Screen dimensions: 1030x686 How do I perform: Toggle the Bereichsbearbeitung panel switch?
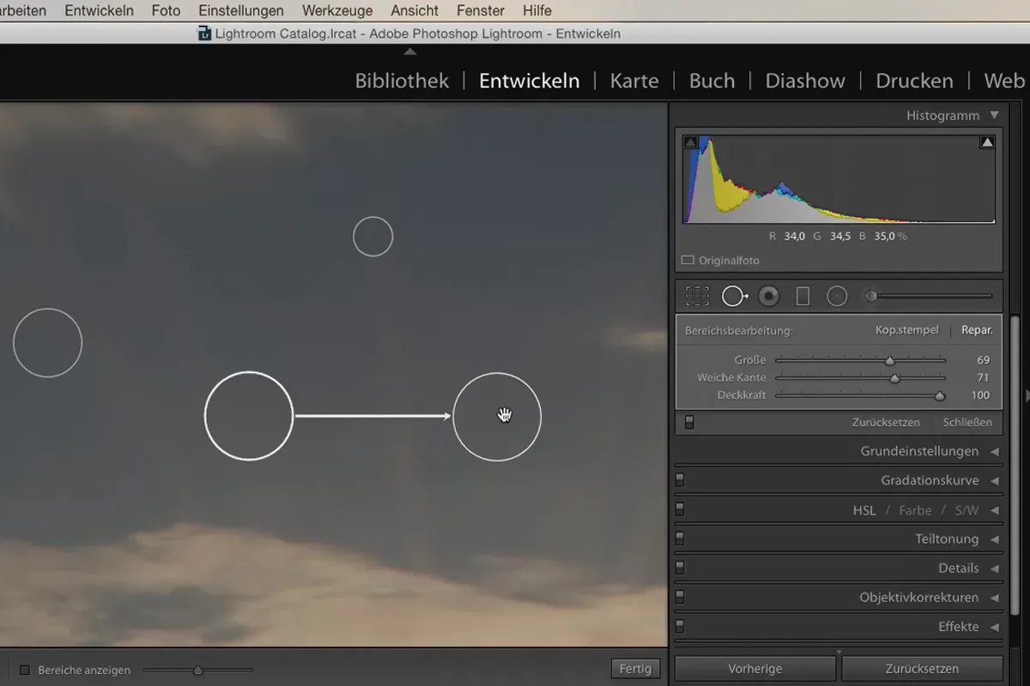pos(688,423)
